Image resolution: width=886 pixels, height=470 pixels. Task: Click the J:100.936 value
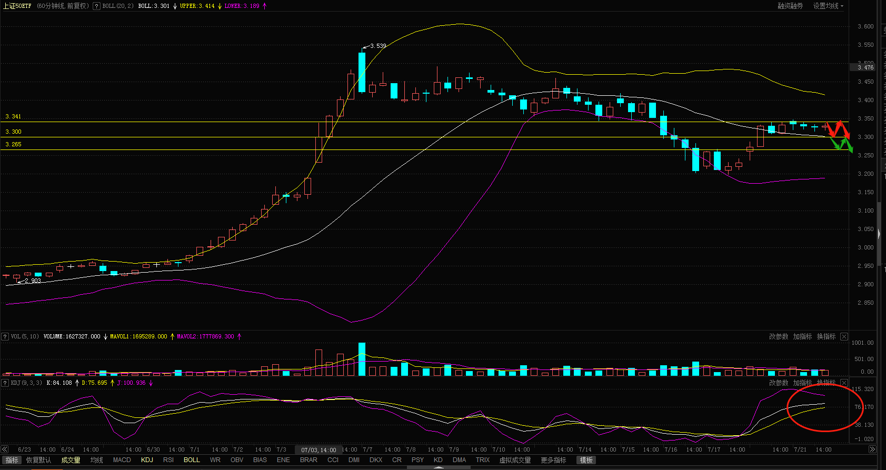(x=131, y=383)
